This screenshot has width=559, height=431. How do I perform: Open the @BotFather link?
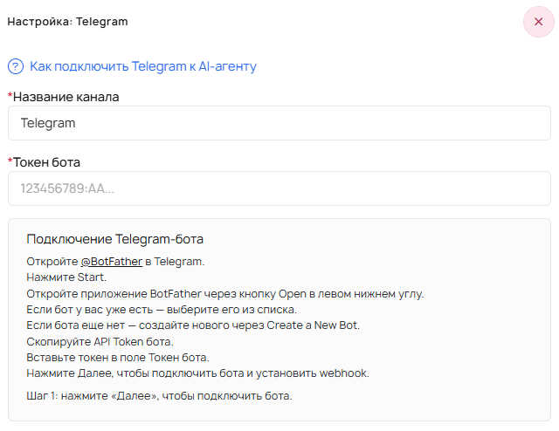point(112,262)
